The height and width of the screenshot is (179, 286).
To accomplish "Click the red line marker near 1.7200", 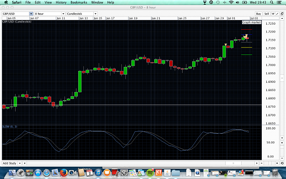I will click(x=247, y=29).
